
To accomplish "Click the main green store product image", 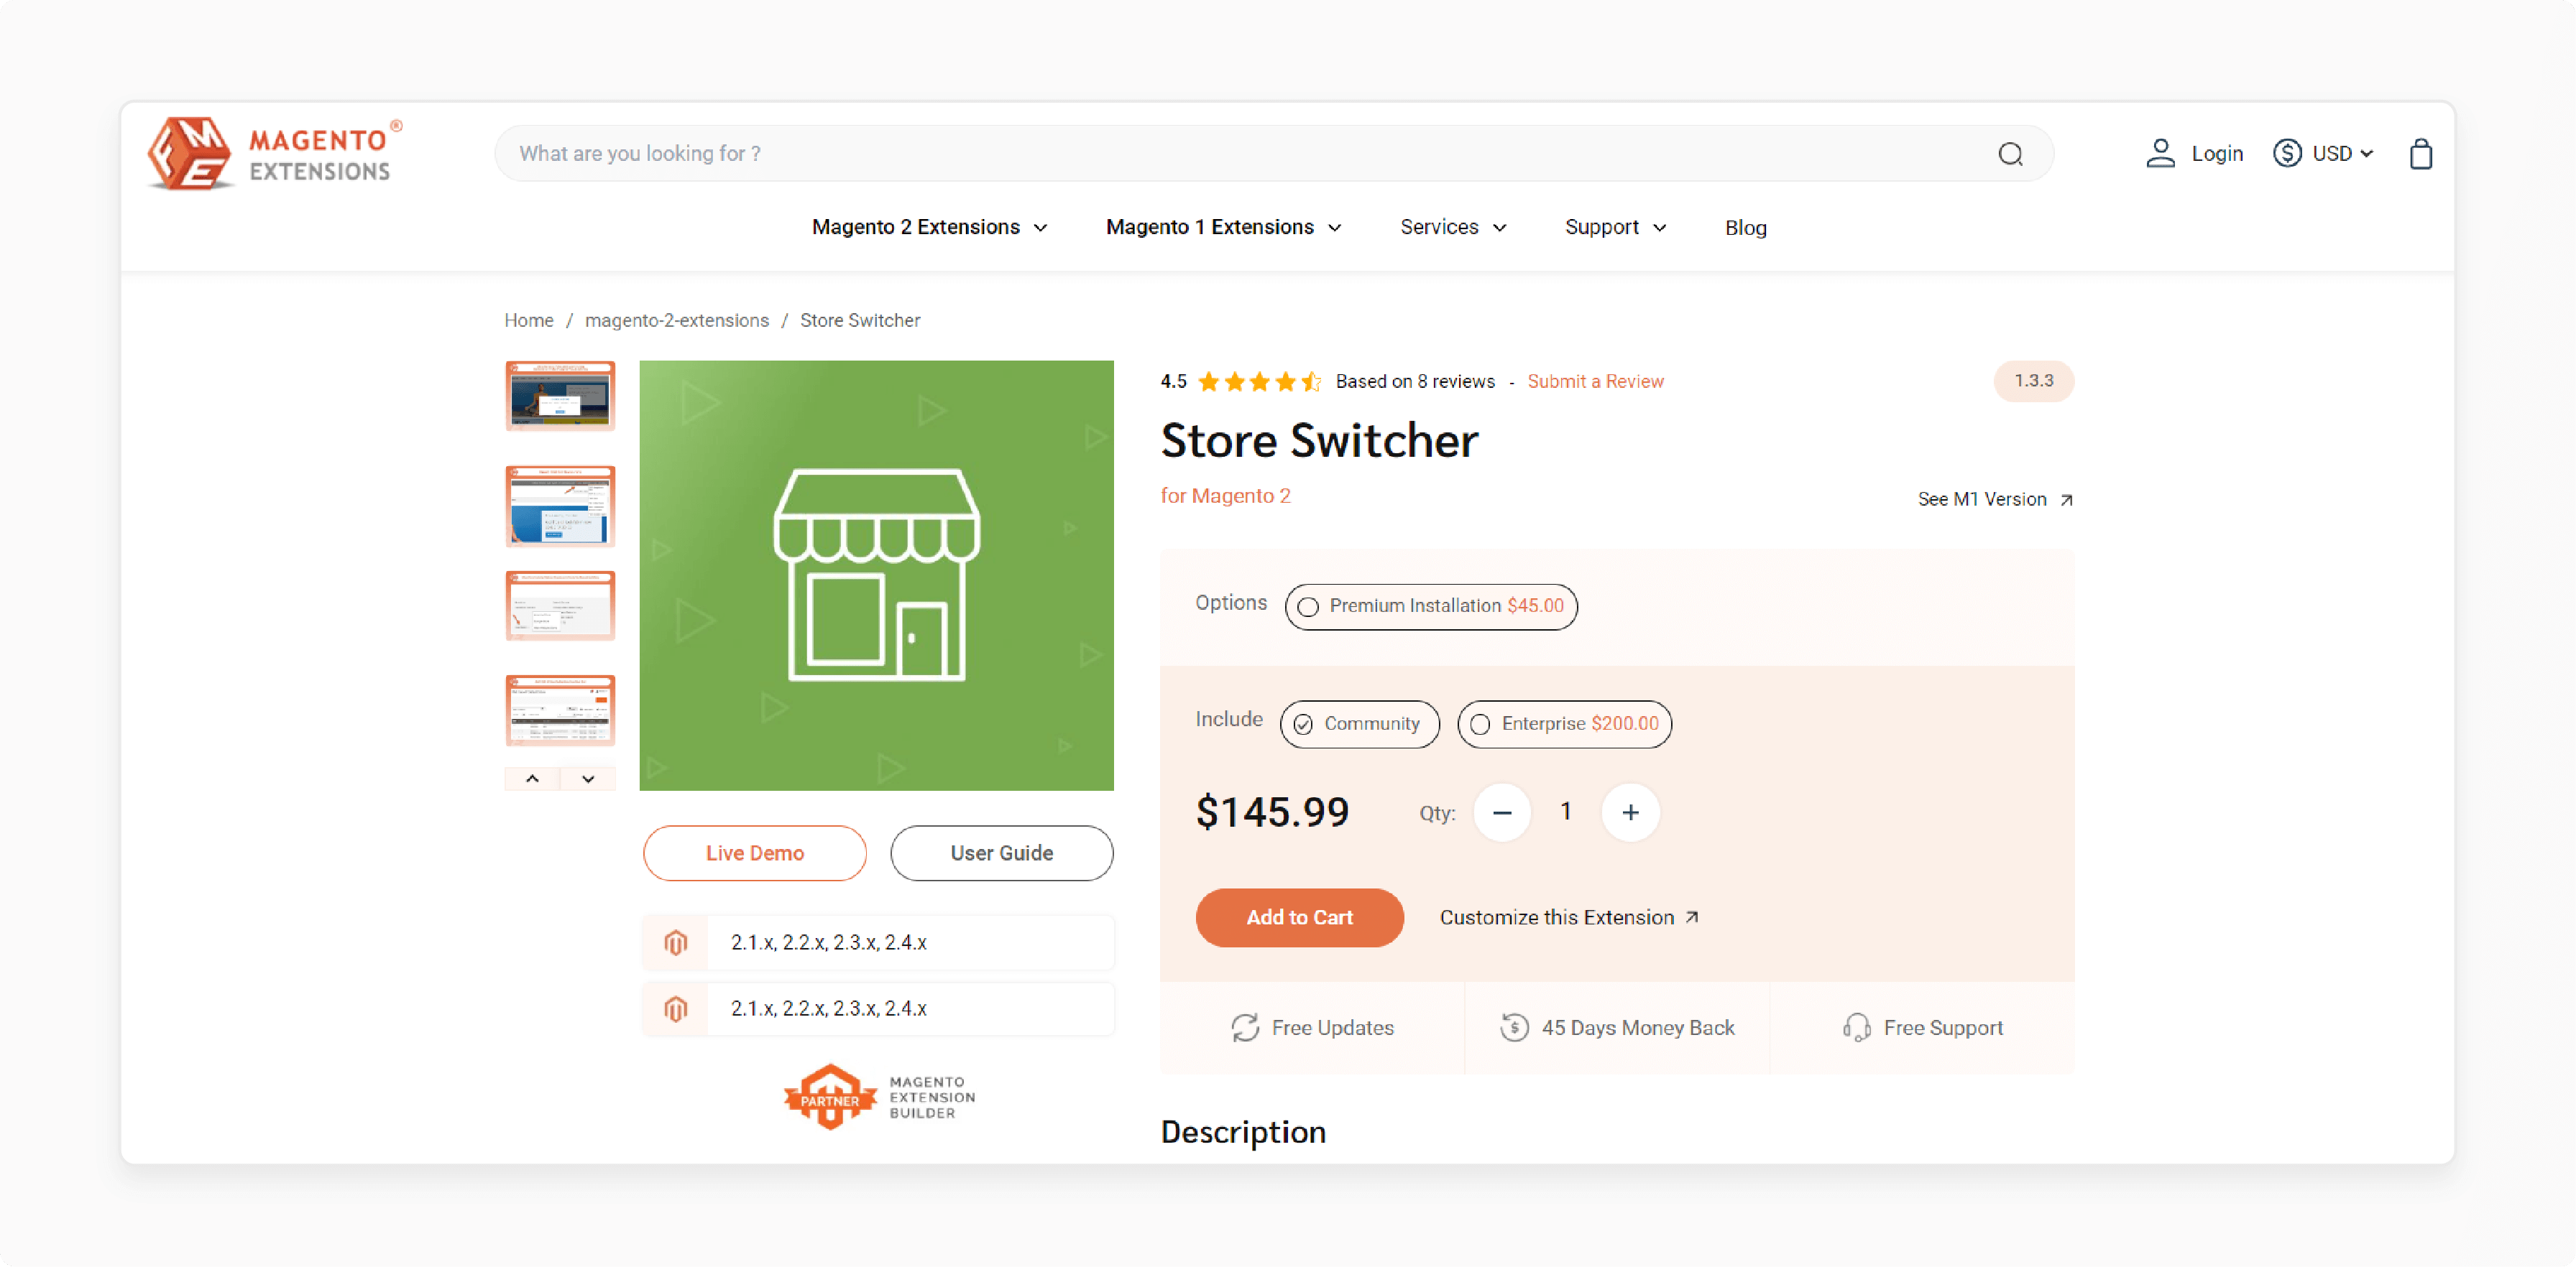I will click(x=876, y=575).
